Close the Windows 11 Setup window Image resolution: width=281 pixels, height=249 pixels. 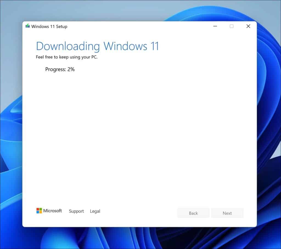tap(248, 26)
